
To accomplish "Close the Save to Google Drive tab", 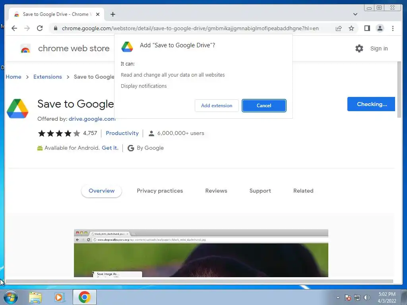I will [98, 14].
